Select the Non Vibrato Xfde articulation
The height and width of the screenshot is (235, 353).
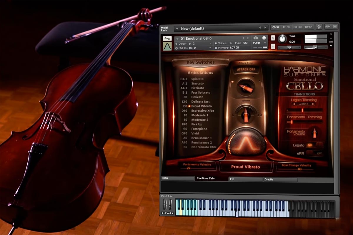(x=204, y=147)
